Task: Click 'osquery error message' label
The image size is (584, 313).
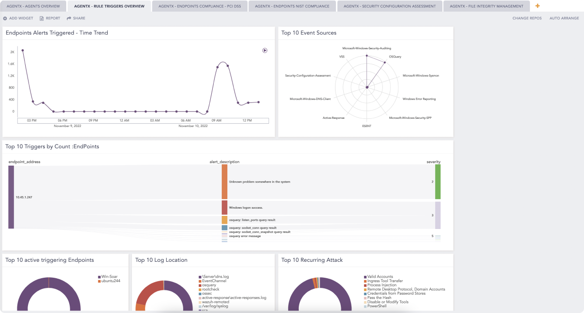Action: [245, 236]
